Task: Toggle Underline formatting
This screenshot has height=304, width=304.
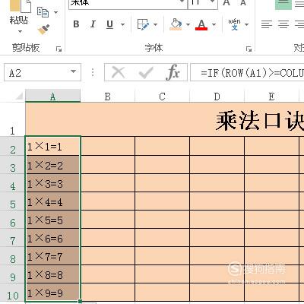Action: 109,24
